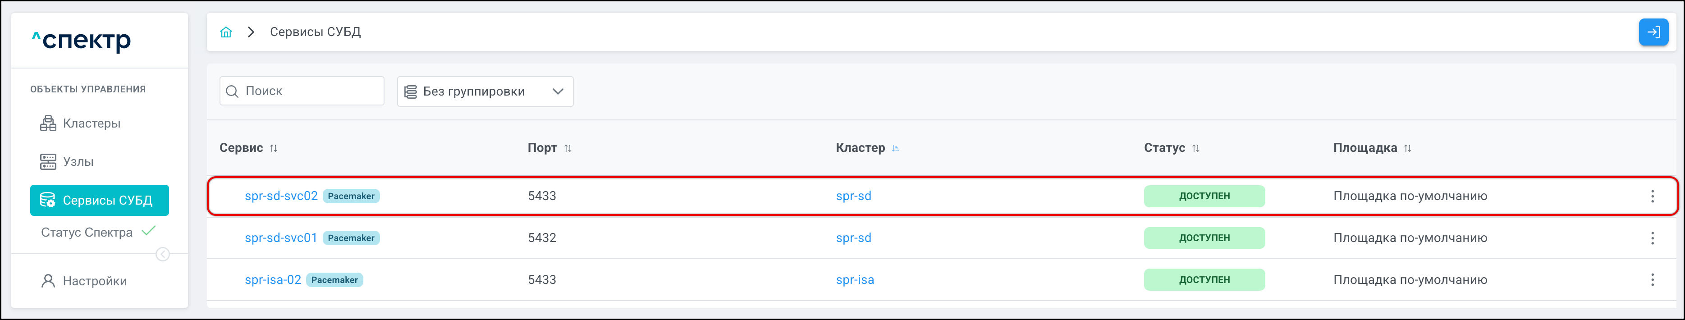Open actions menu for spr-sd-svc01 row
This screenshot has width=1685, height=320.
tap(1652, 238)
